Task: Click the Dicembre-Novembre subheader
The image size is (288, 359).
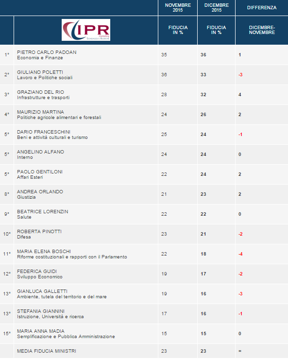Action: tap(262, 30)
